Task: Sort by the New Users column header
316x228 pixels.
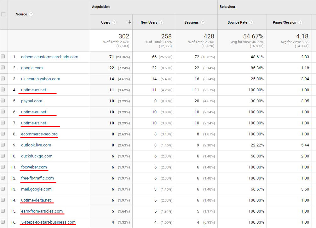Action: (x=149, y=22)
